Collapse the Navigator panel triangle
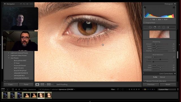Screen dimensions: 181x102 5,4
